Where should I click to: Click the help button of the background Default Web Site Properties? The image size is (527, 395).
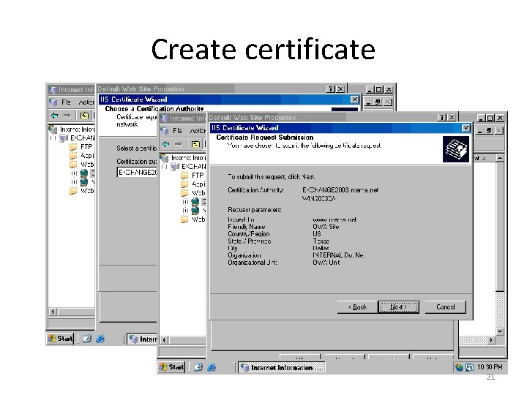coord(331,89)
